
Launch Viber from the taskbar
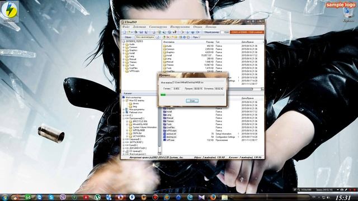[x=63, y=197]
